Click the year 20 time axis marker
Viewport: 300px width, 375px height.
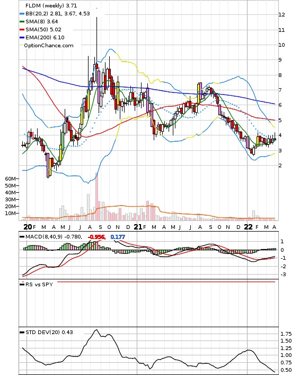coord(28,227)
